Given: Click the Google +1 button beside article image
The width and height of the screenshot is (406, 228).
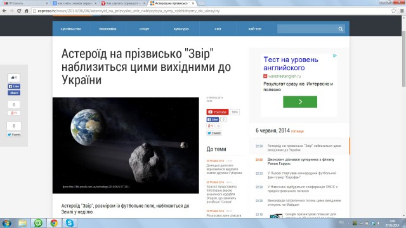Looking at the screenshot, I should click(x=211, y=126).
